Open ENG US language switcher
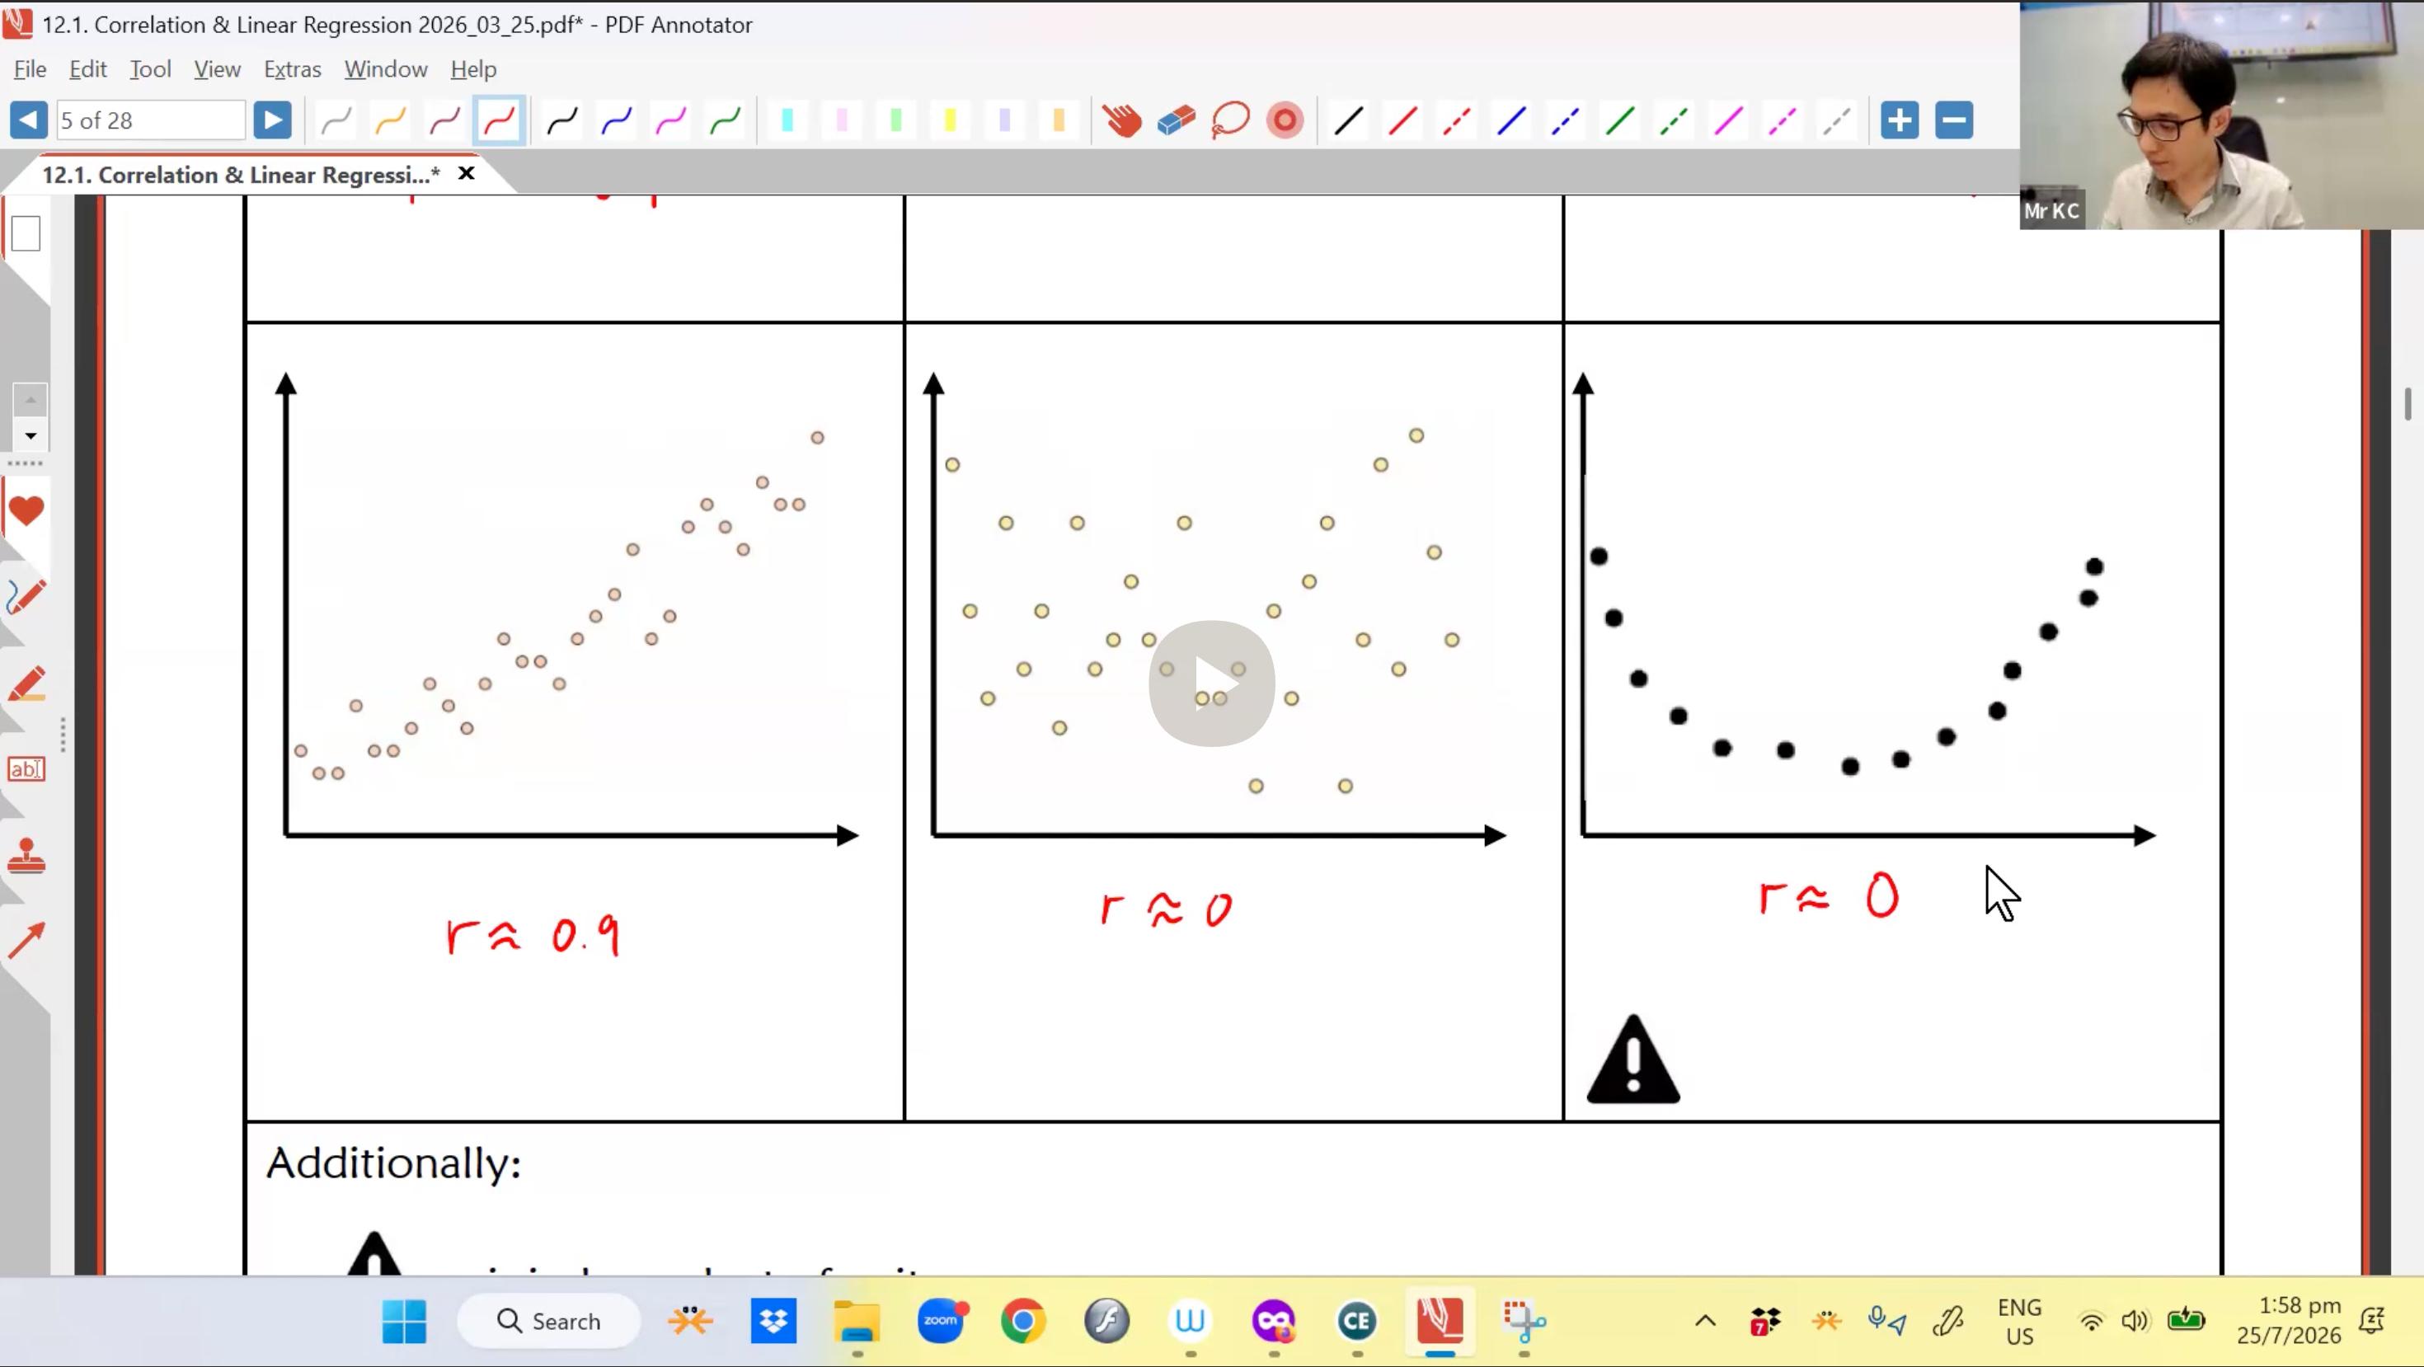2424x1367 pixels. click(x=2019, y=1321)
